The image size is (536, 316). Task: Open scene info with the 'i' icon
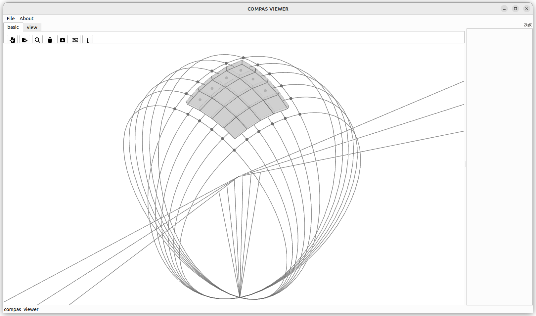click(88, 40)
